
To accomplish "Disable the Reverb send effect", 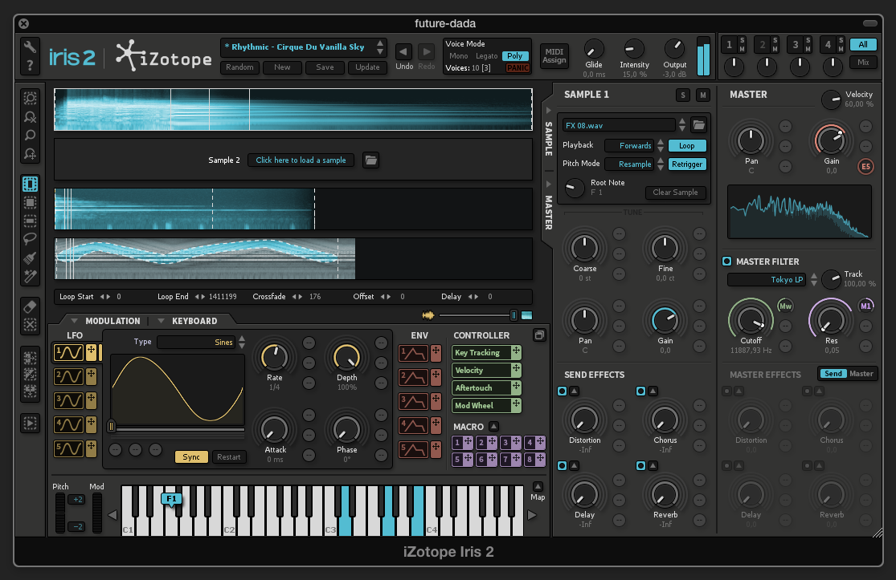I will tap(640, 466).
